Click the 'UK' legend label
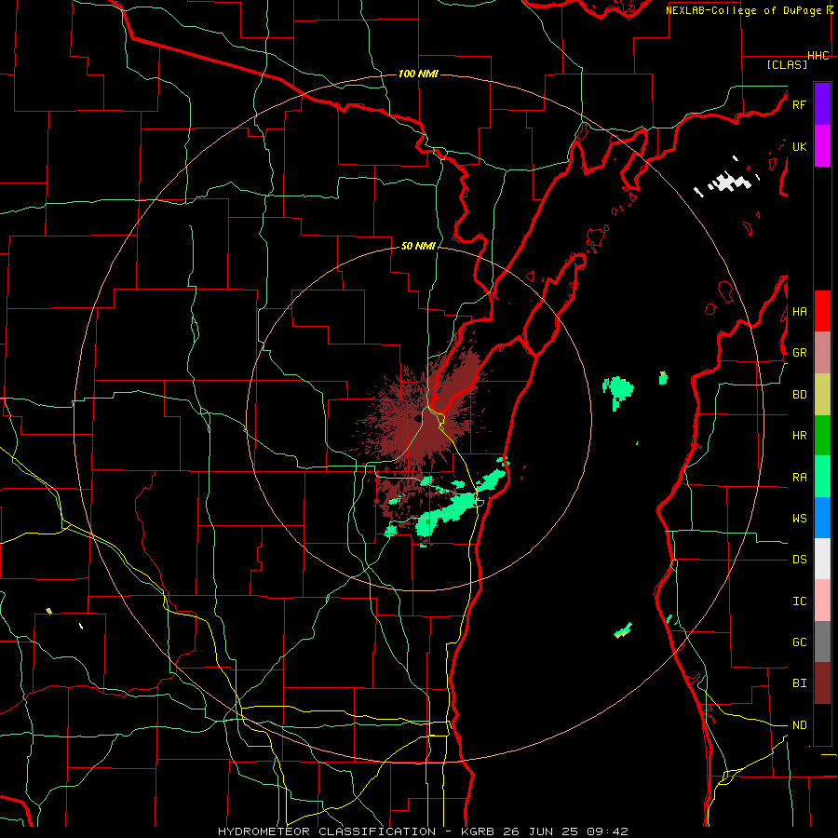The height and width of the screenshot is (838, 838). point(799,147)
